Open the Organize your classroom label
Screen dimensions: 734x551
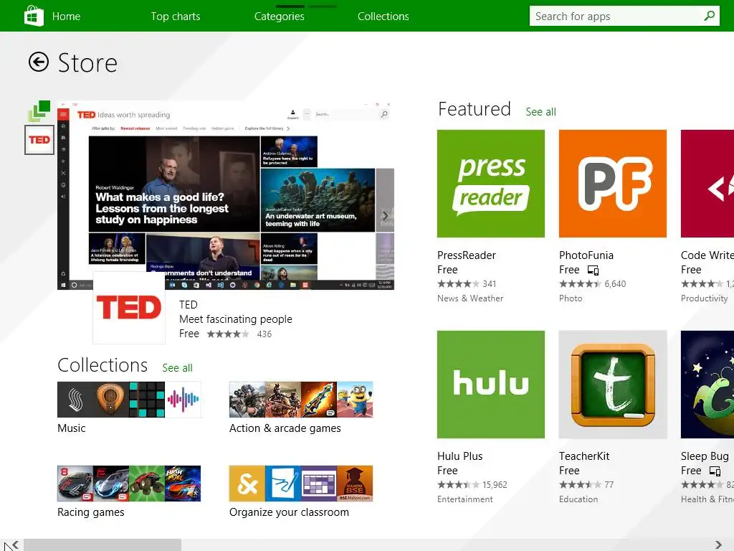[x=290, y=512]
